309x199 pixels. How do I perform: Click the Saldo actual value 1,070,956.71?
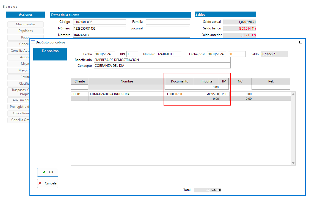tap(240, 22)
